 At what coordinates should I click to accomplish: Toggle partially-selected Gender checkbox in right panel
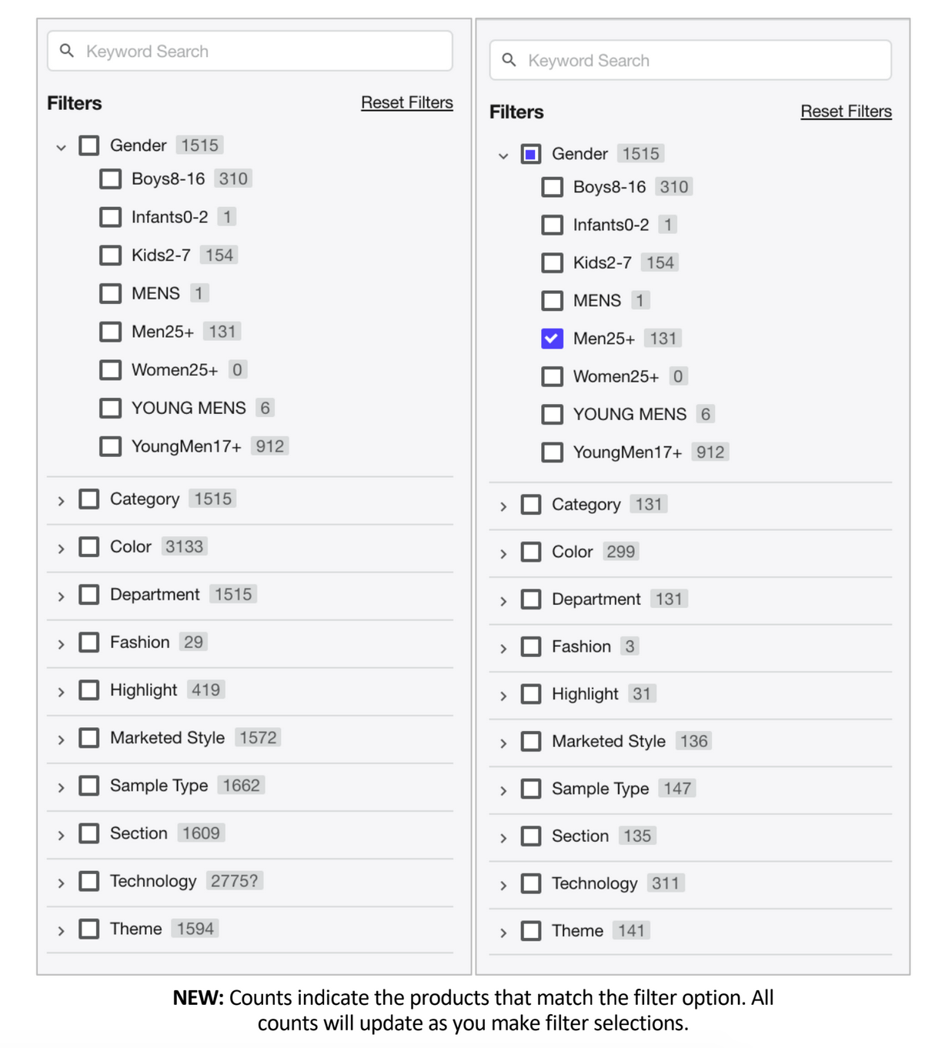tap(531, 154)
